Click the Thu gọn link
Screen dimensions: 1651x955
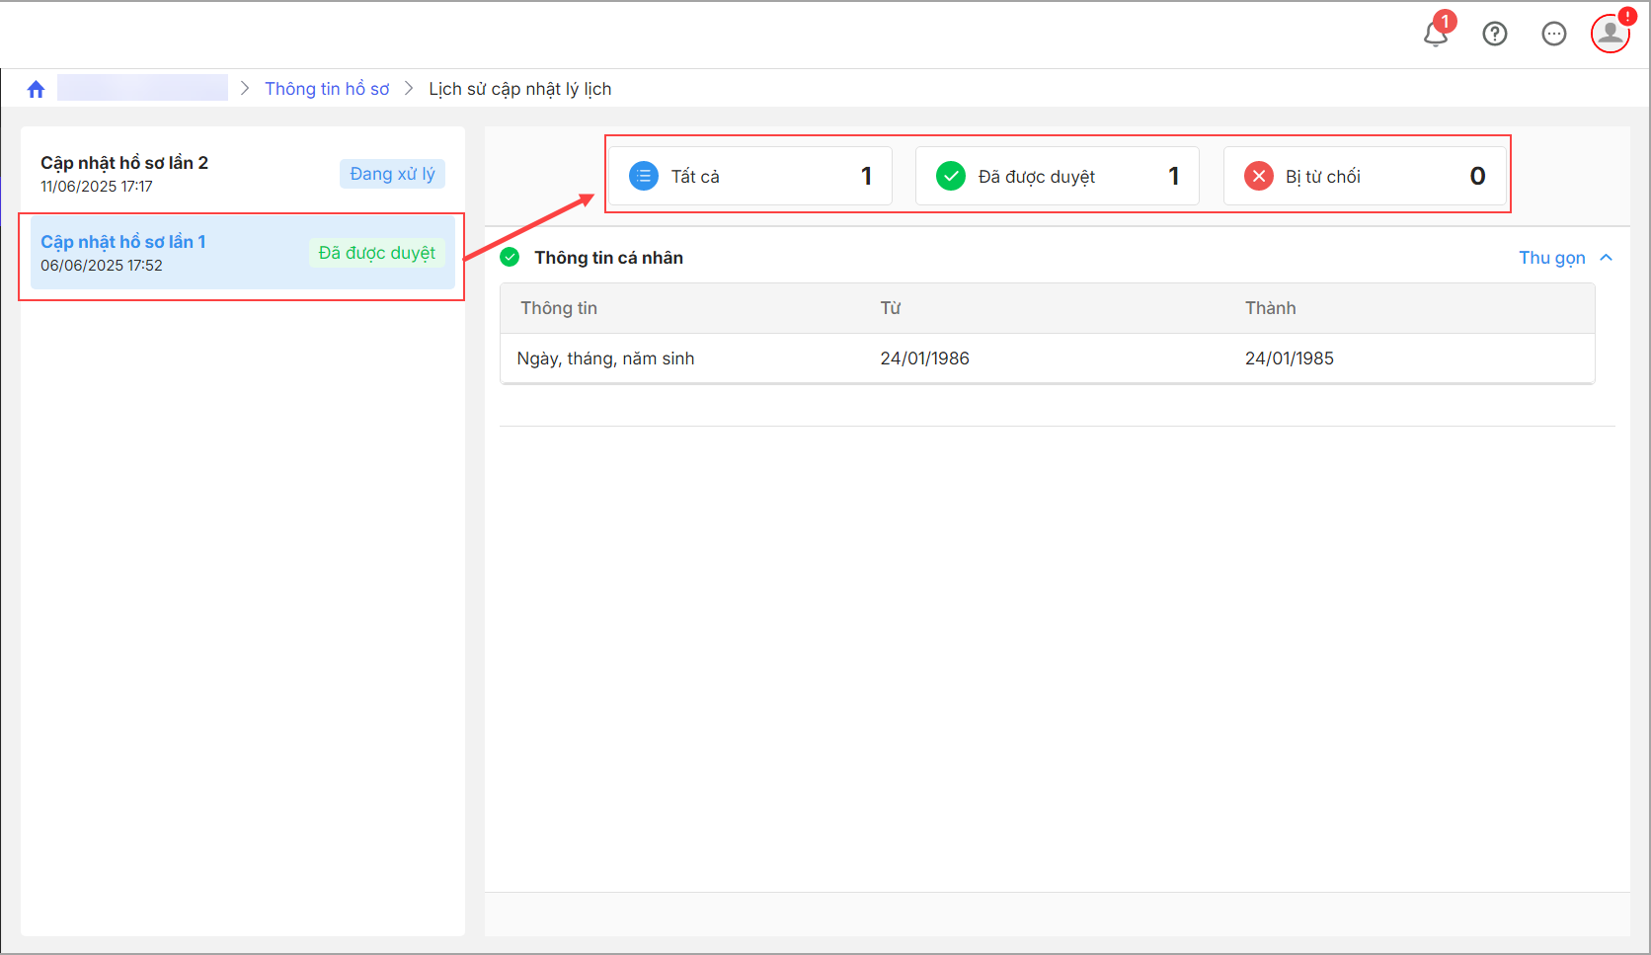[x=1551, y=258]
